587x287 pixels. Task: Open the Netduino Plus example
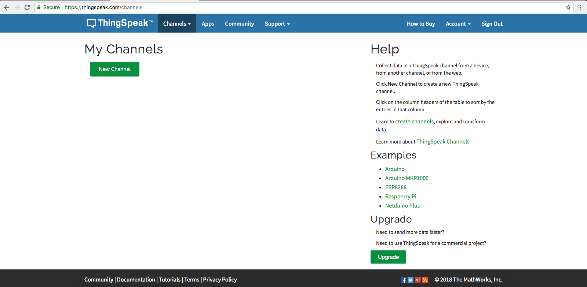[402, 206]
